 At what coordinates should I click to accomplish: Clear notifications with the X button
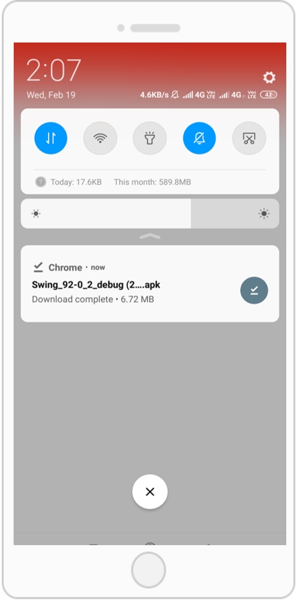click(150, 492)
